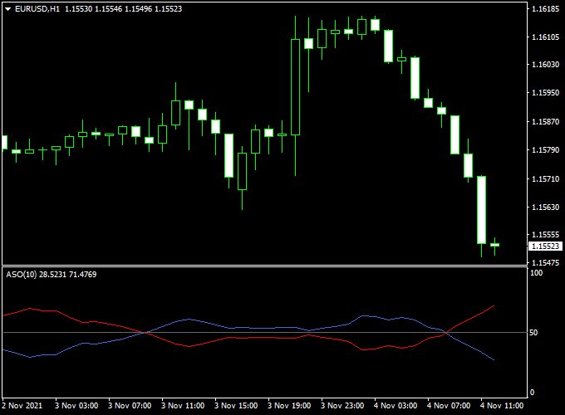565x415 pixels.
Task: Click the gray 50 level line in ASO panel
Action: (264, 332)
